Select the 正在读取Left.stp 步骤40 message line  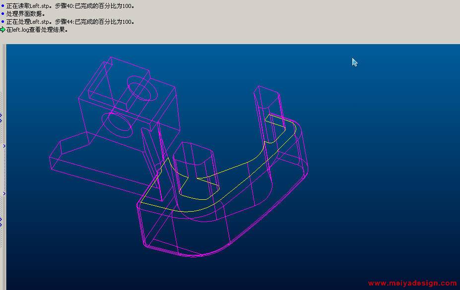coord(70,6)
